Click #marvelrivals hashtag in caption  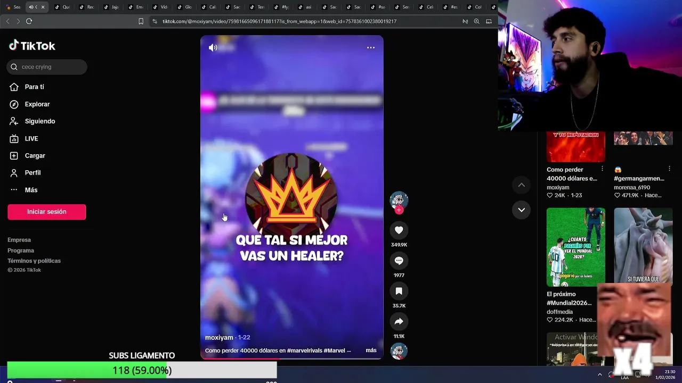pos(304,351)
